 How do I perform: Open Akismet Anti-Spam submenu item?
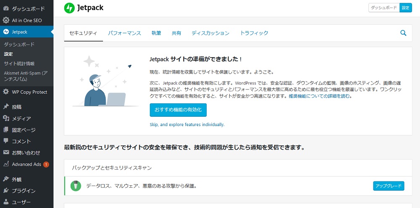[26, 76]
